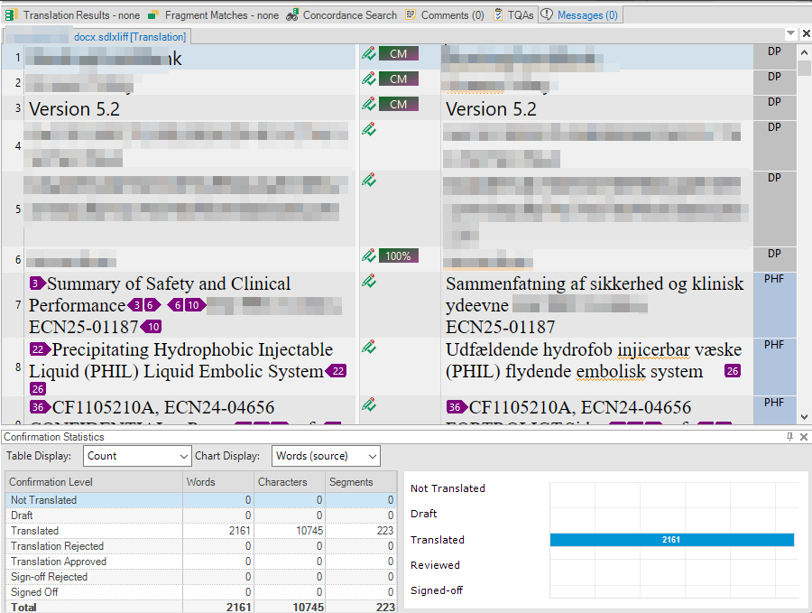Select the Draft row in statistics table
Image resolution: width=812 pixels, height=613 pixels.
201,515
